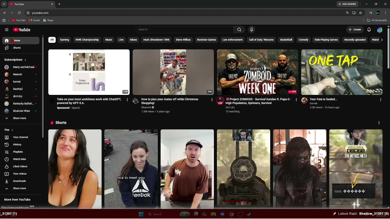
Task: Click the Liked videos thumbs-up icon
Action: pyautogui.click(x=6, y=166)
